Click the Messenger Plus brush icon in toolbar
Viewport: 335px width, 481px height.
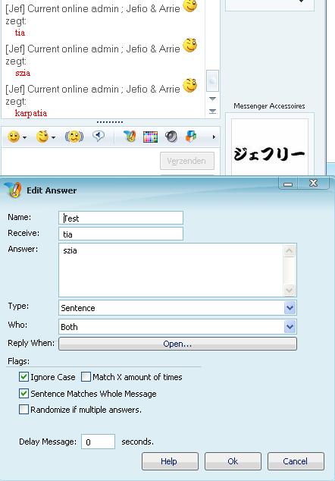pyautogui.click(x=130, y=137)
